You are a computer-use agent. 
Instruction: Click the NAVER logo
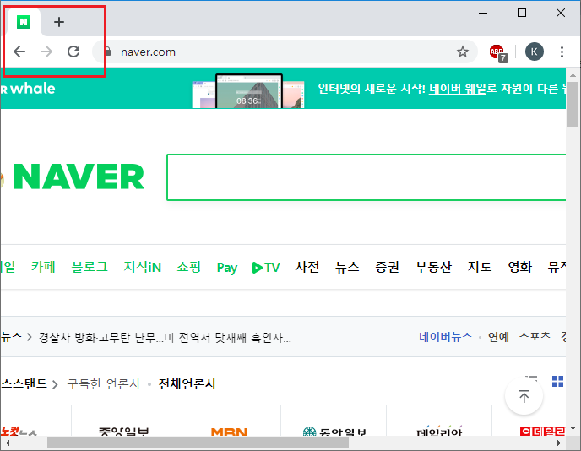point(79,177)
